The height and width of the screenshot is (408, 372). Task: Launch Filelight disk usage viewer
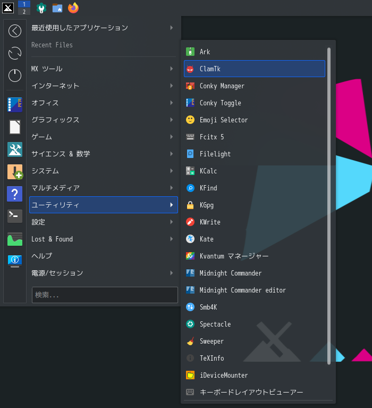point(255,154)
